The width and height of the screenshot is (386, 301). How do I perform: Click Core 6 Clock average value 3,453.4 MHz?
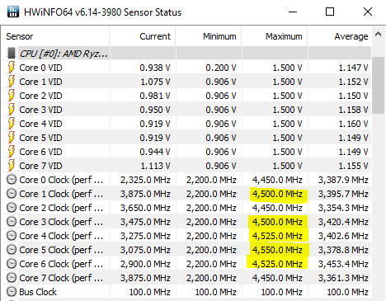coord(343,264)
